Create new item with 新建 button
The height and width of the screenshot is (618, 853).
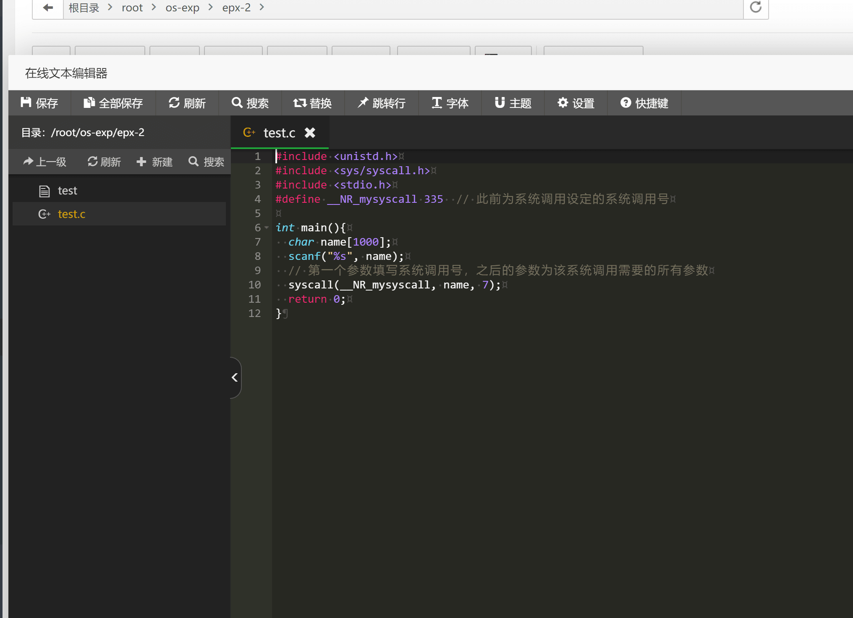tap(154, 162)
